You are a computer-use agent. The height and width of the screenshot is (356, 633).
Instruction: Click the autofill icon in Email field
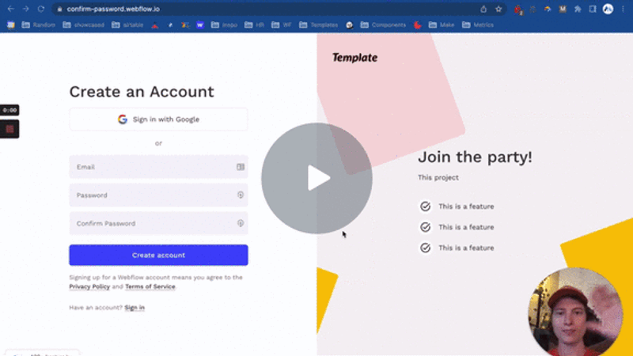(241, 167)
